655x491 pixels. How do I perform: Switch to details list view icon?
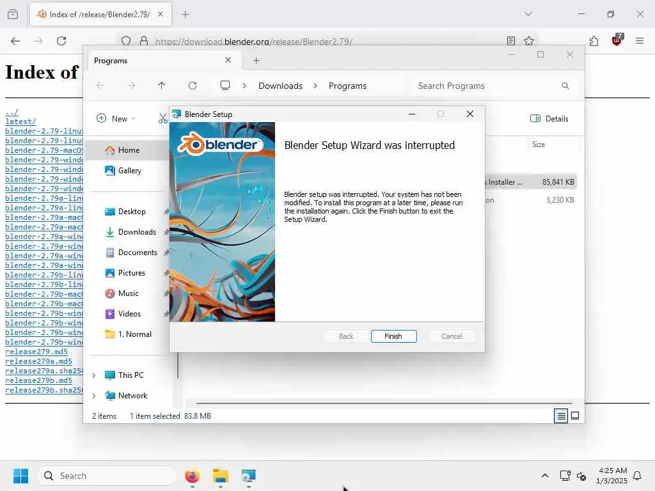pyautogui.click(x=561, y=416)
